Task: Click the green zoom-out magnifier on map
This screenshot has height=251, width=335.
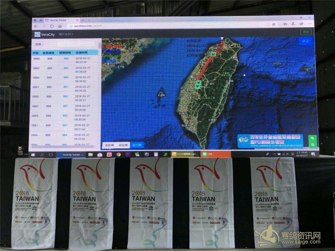Action: [313, 144]
